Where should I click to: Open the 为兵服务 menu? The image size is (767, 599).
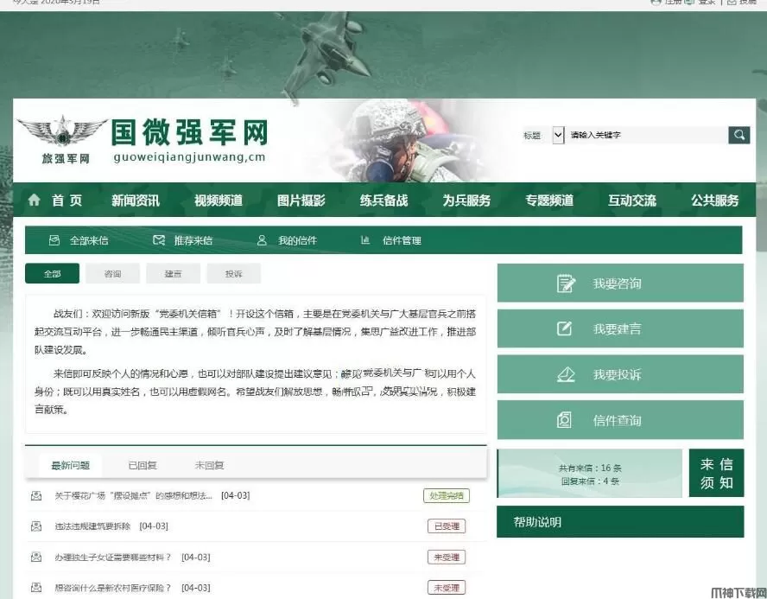[466, 201]
